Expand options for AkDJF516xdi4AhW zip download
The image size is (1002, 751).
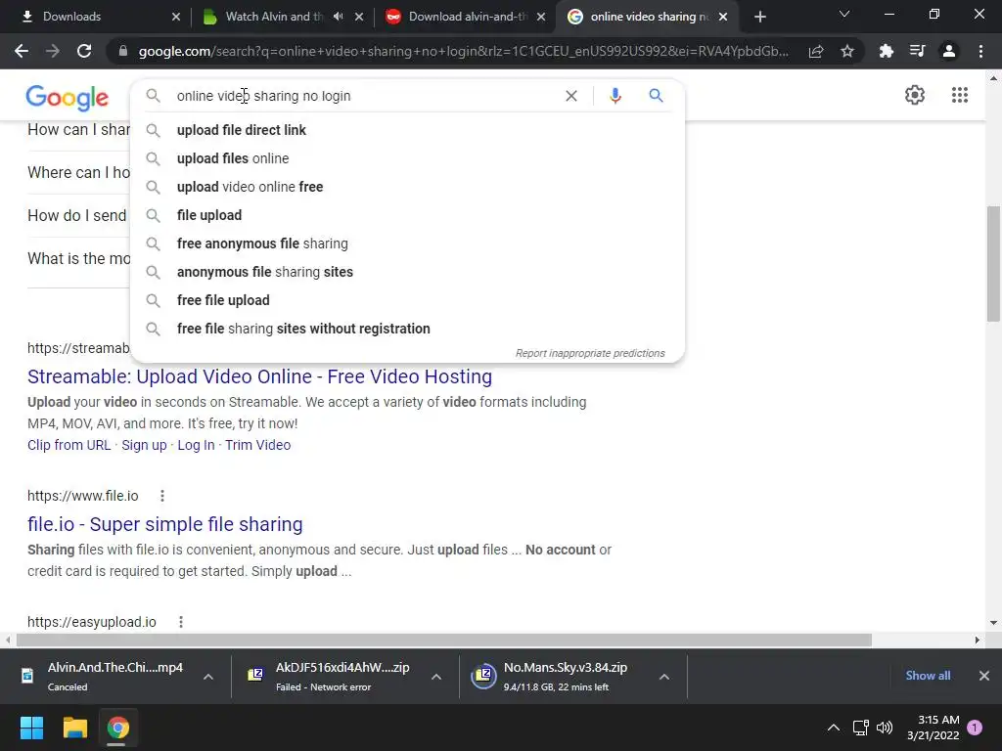click(436, 677)
